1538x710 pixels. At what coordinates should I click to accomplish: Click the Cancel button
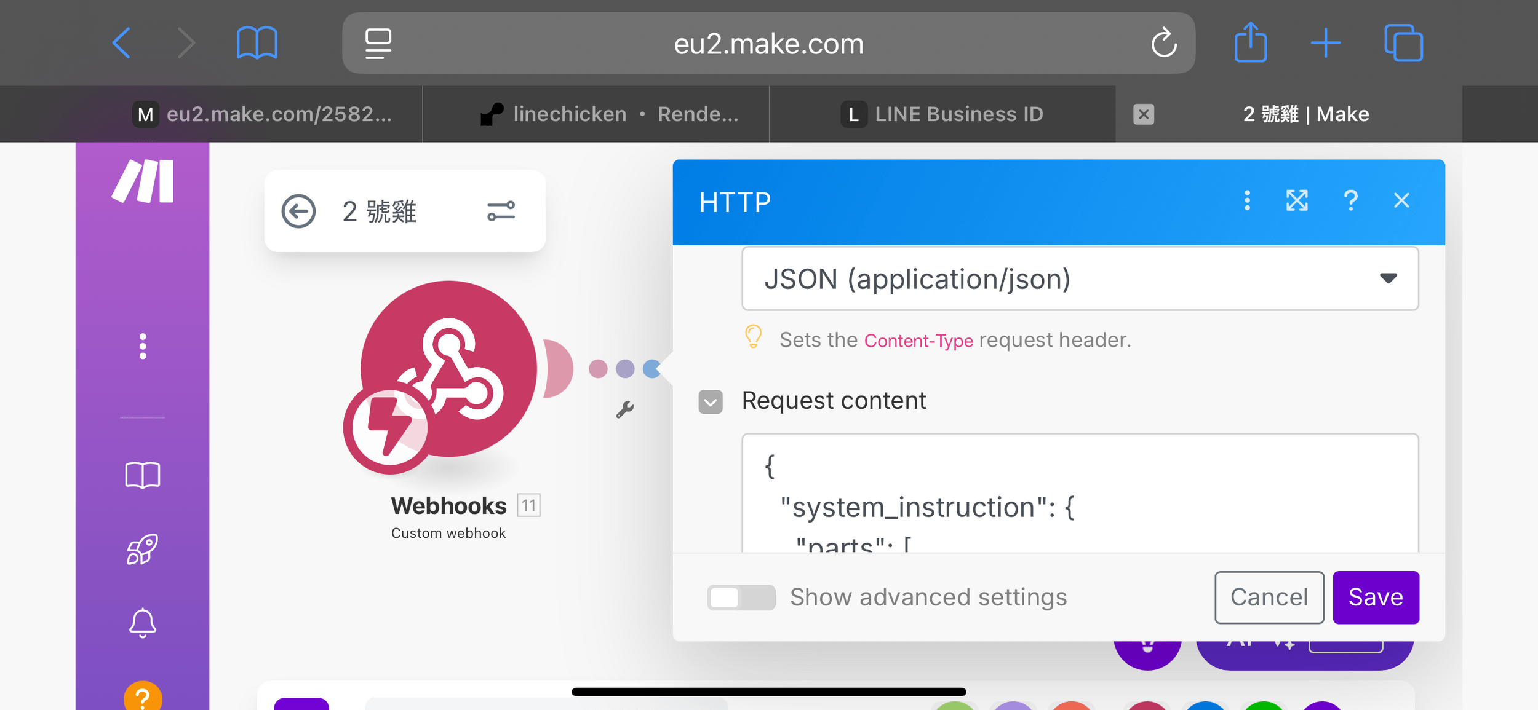coord(1269,598)
